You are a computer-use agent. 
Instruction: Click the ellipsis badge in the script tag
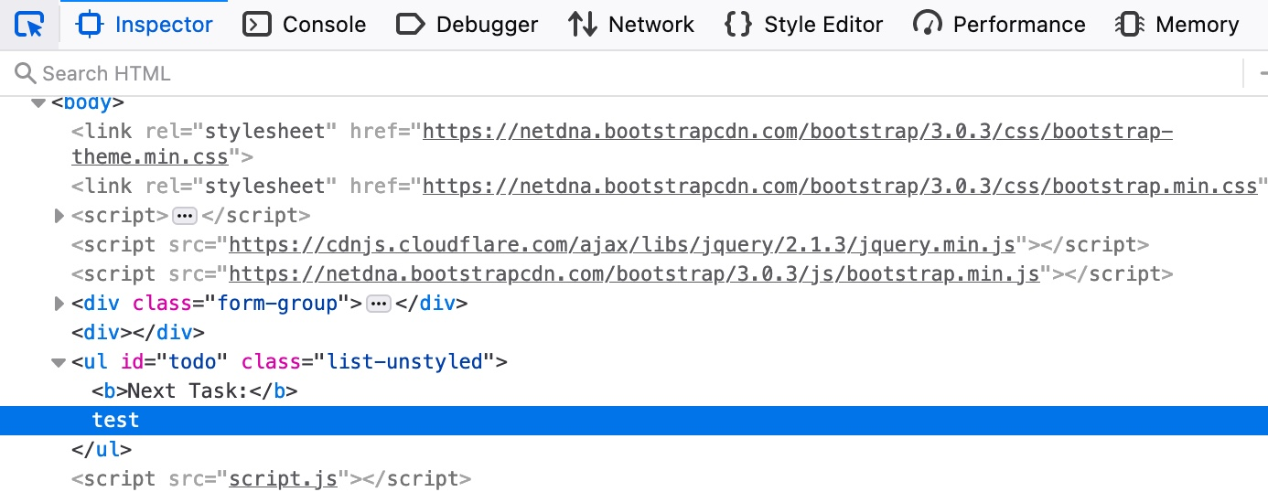tap(185, 217)
